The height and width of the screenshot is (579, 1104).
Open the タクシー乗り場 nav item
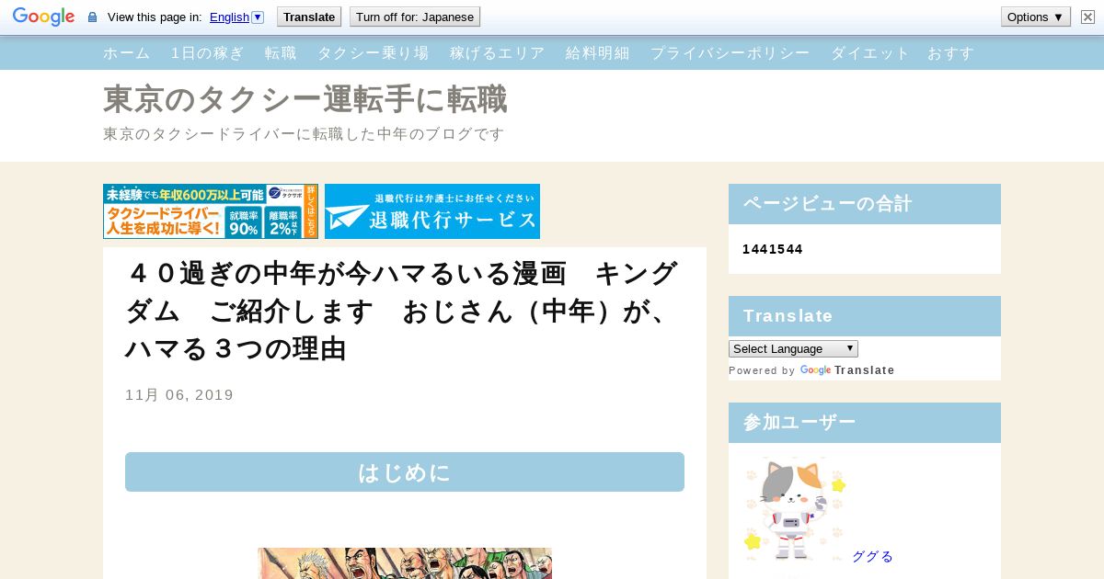[373, 53]
